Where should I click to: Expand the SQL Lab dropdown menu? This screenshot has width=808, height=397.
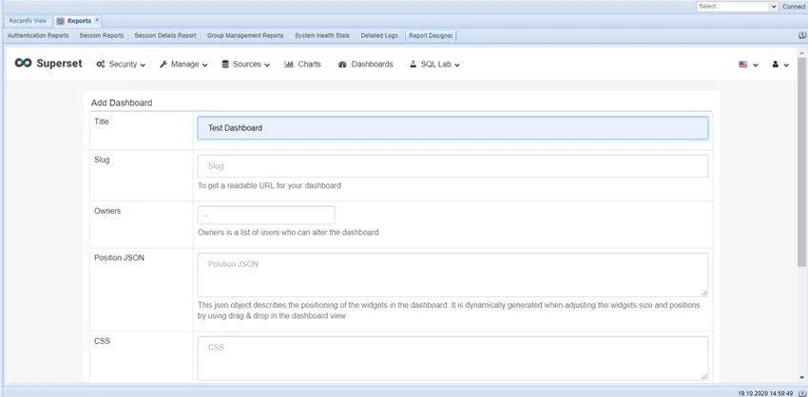[457, 66]
